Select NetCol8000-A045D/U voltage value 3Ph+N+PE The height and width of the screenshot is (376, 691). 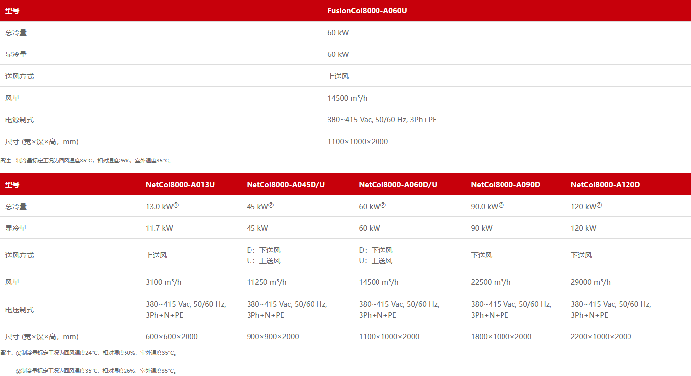coord(287,310)
